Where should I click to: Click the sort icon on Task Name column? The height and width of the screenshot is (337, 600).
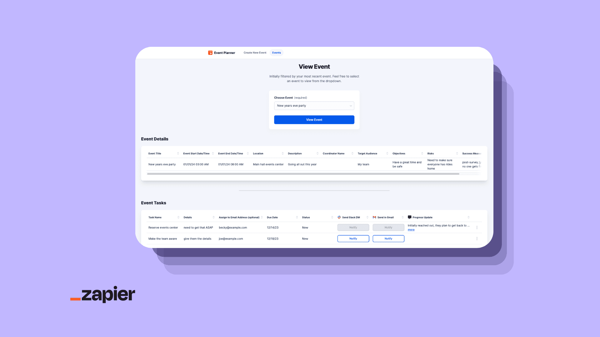[x=178, y=217]
